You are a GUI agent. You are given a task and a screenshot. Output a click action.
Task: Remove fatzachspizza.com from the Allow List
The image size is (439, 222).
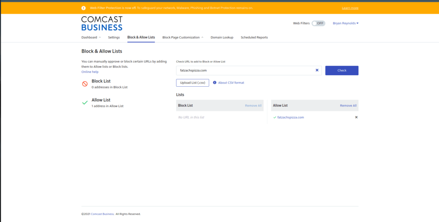356,117
